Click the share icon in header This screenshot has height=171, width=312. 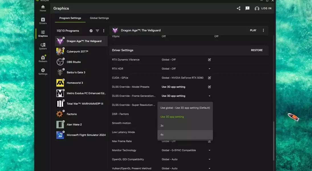point(238,9)
